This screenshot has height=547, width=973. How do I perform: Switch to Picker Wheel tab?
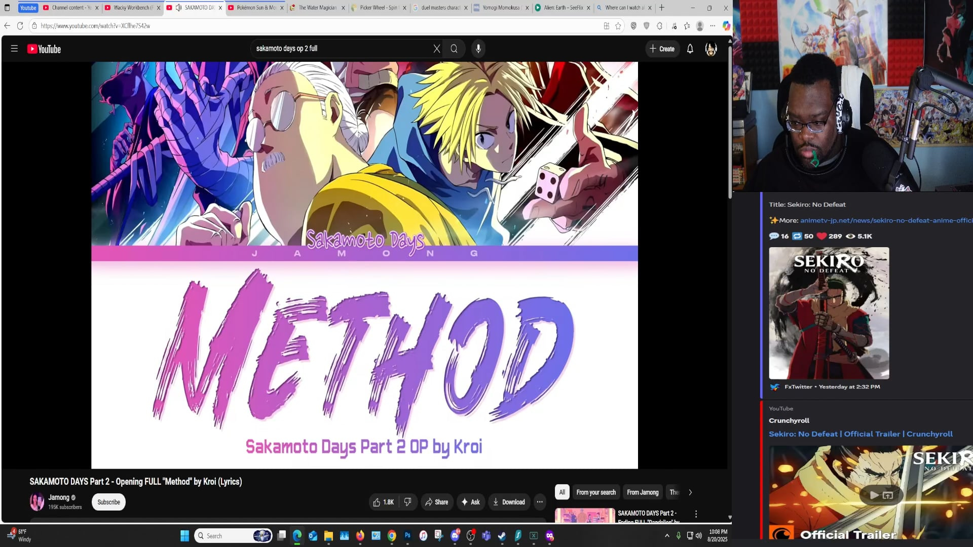pos(379,8)
